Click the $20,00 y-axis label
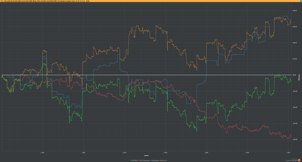The image size is (302, 162). (295, 43)
